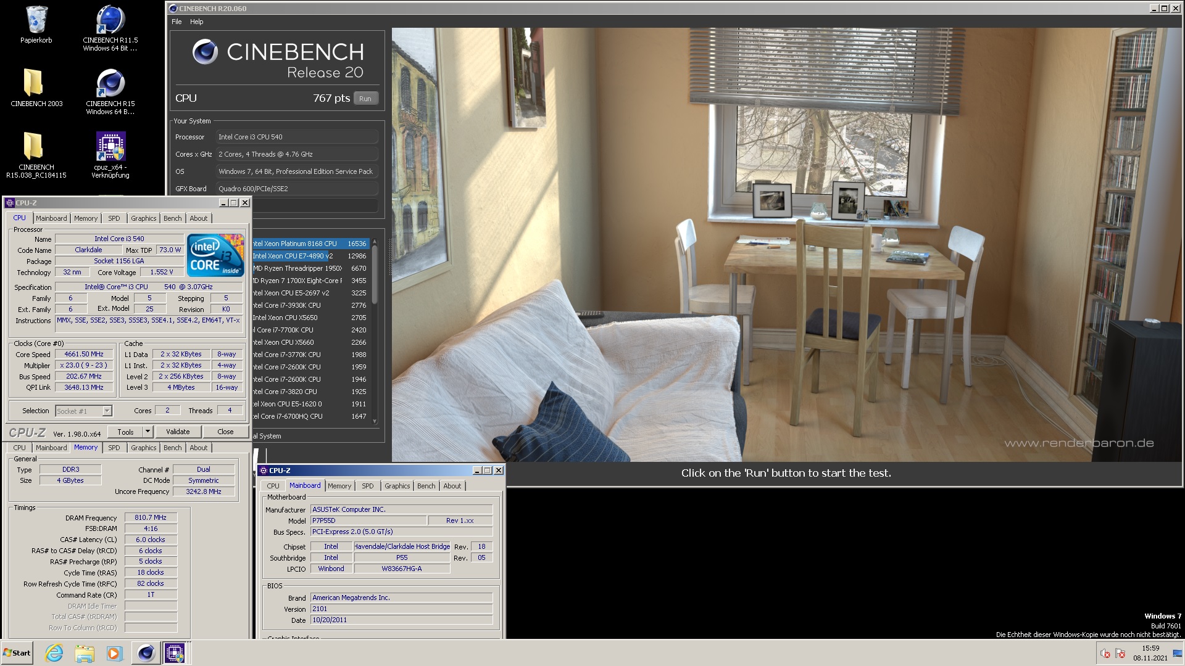Screen dimensions: 1185x666
Task: Open the CINEBENCH 2003 folder
Action: (36, 88)
